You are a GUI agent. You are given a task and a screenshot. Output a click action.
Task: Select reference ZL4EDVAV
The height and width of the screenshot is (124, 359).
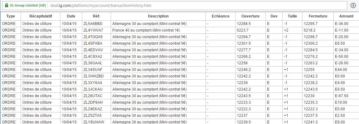click(x=93, y=50)
